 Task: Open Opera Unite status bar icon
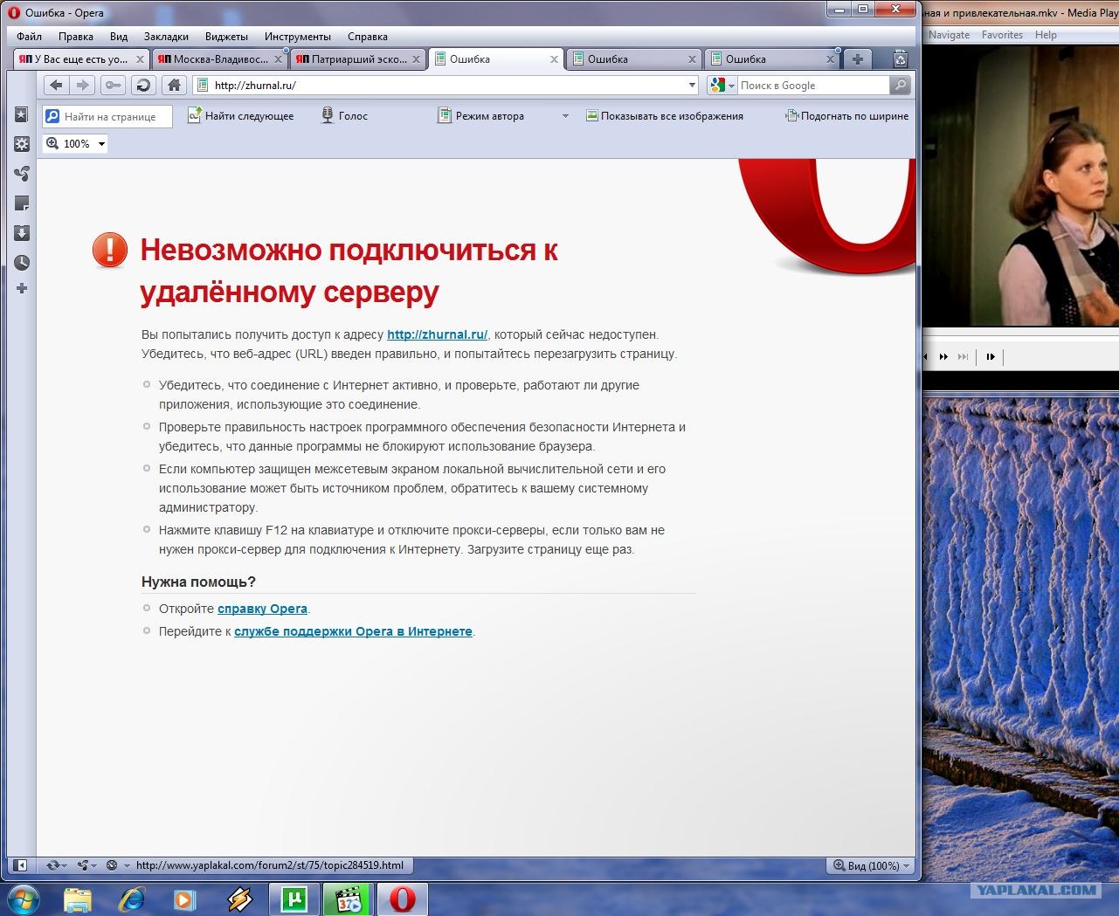[x=83, y=865]
